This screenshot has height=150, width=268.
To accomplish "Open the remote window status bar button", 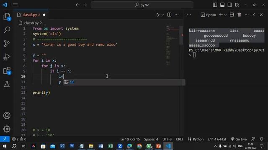I will tap(5, 139).
